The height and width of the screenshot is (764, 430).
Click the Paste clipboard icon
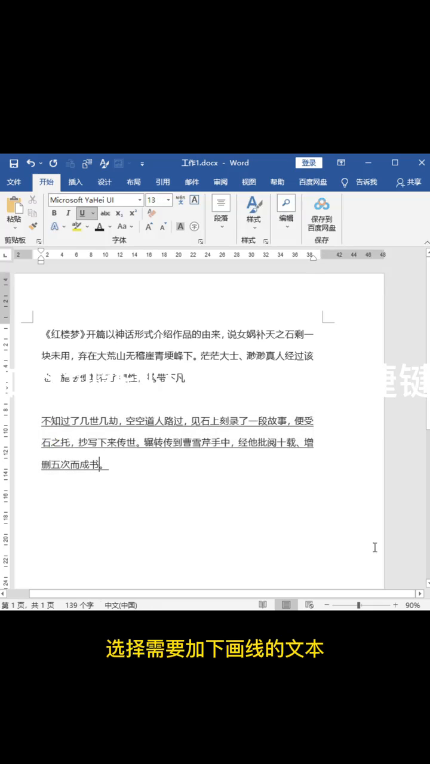pos(14,210)
